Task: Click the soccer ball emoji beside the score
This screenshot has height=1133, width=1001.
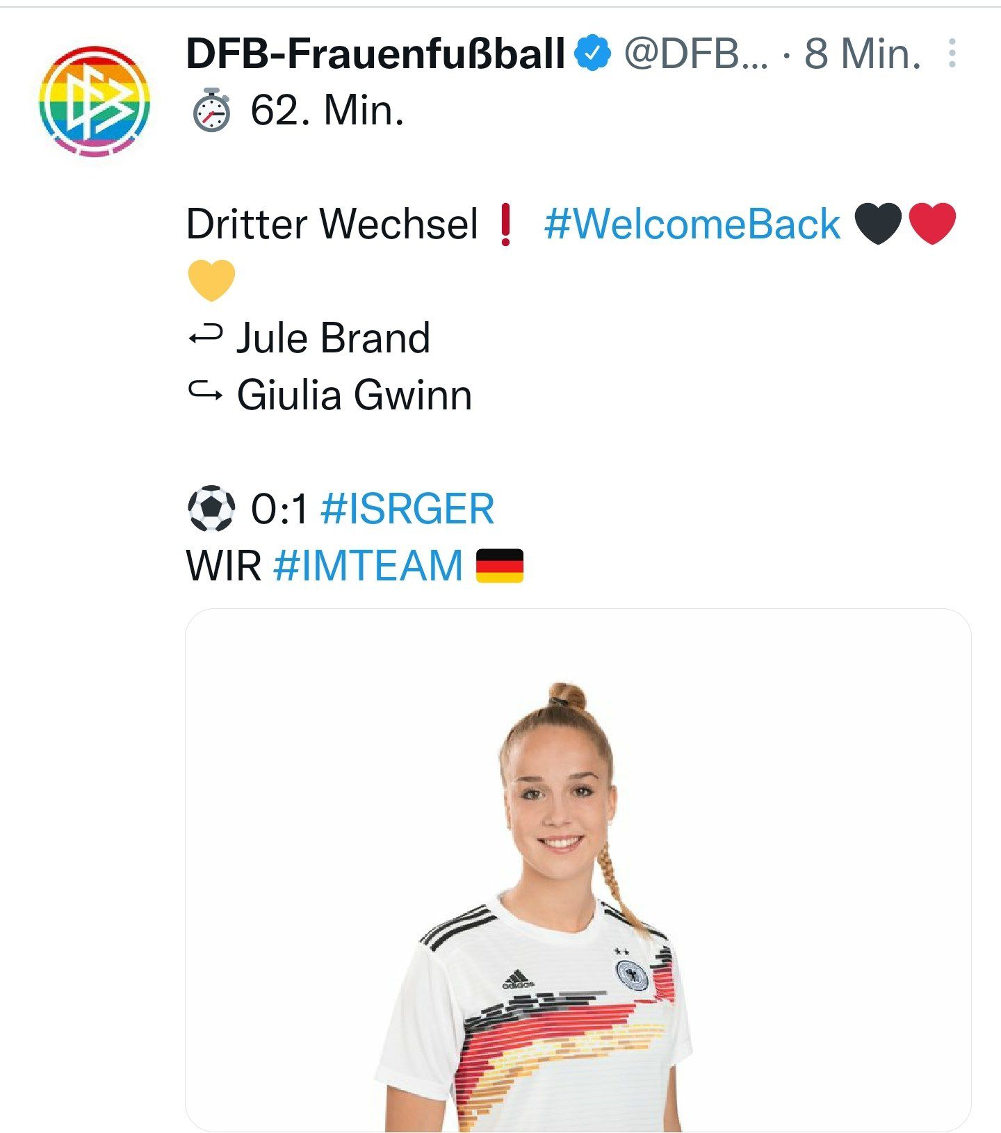Action: tap(211, 509)
